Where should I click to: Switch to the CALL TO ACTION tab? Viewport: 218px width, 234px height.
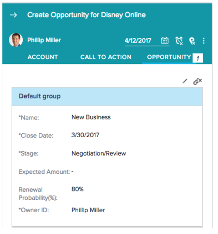point(106,57)
